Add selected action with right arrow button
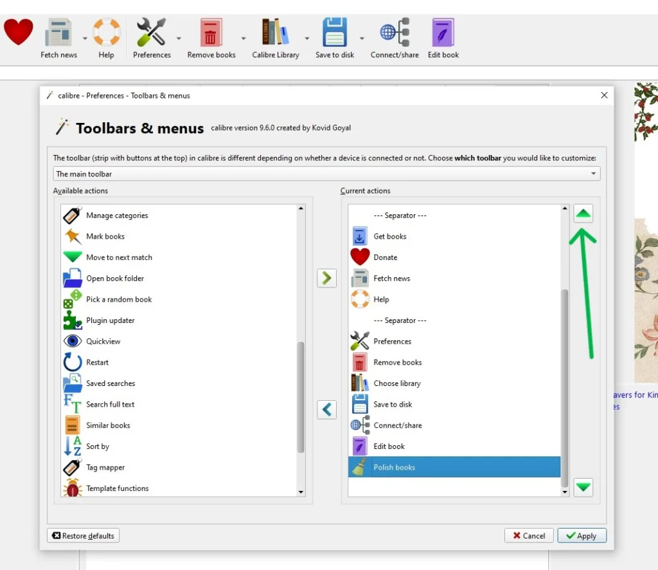This screenshot has width=658, height=570. pos(326,278)
